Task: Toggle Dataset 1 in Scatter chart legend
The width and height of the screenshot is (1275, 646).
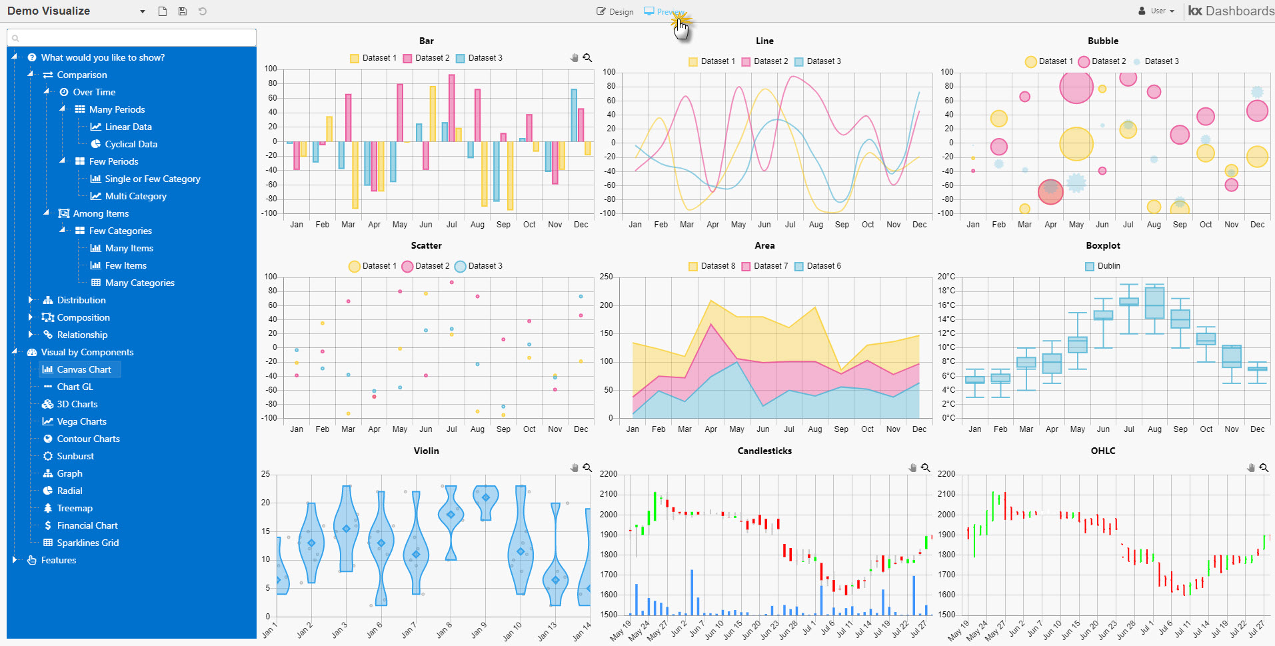Action: coord(373,266)
